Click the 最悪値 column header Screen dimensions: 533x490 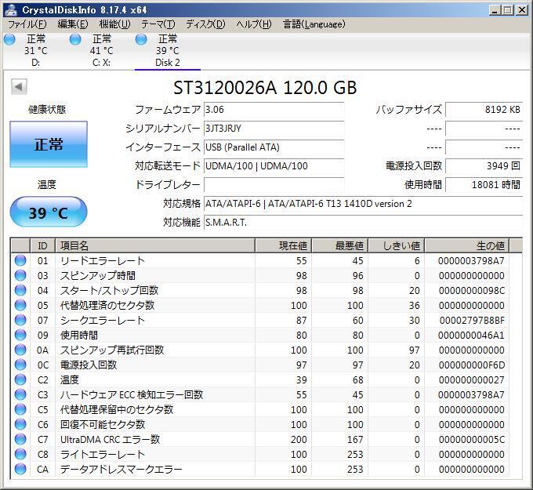tap(340, 245)
